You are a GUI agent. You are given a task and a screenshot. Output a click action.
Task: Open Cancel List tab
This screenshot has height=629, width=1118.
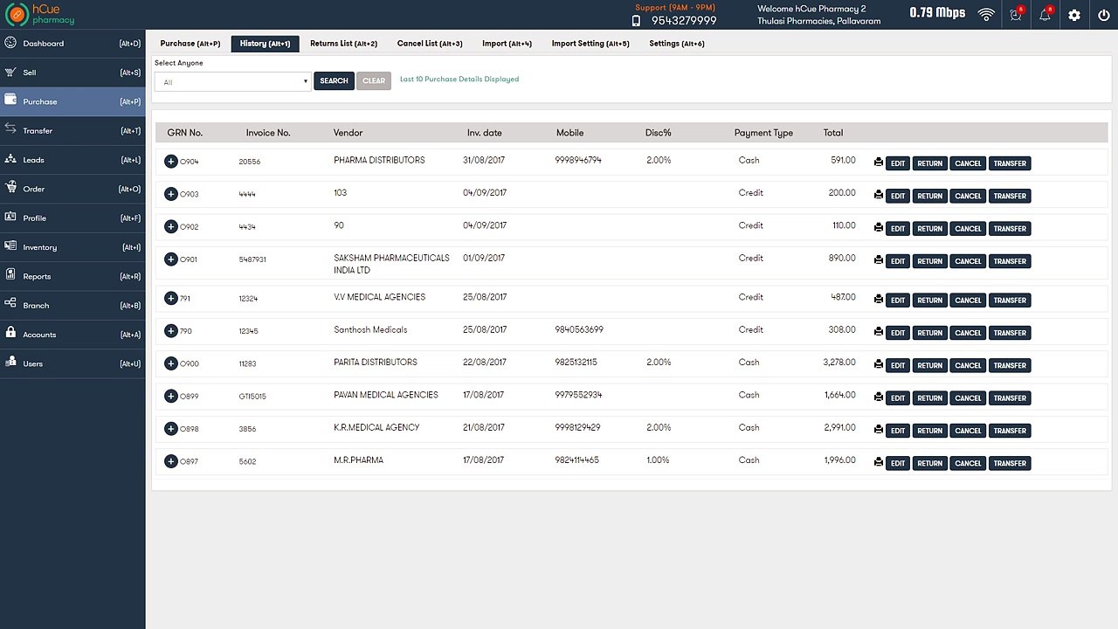430,44
